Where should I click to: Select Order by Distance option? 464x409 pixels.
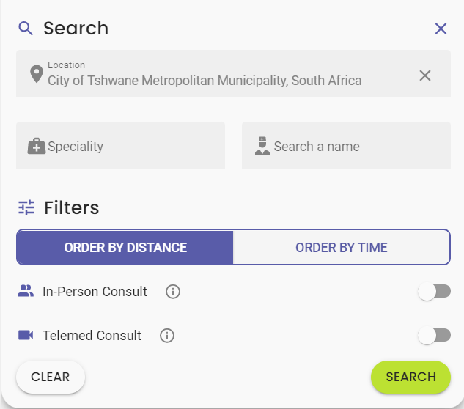tap(125, 248)
